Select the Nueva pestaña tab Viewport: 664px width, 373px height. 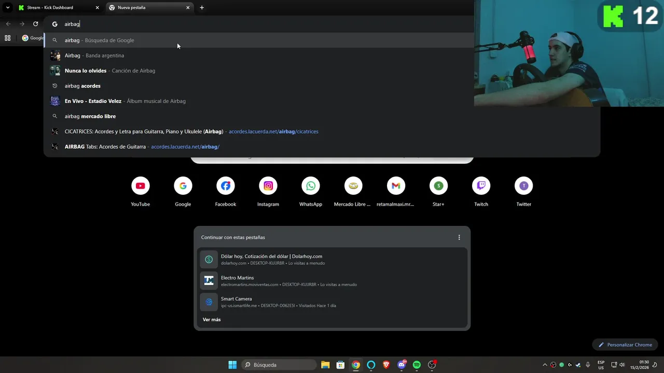pyautogui.click(x=149, y=8)
